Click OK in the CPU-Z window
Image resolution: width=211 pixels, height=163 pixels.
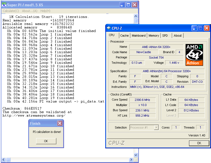tap(199, 143)
